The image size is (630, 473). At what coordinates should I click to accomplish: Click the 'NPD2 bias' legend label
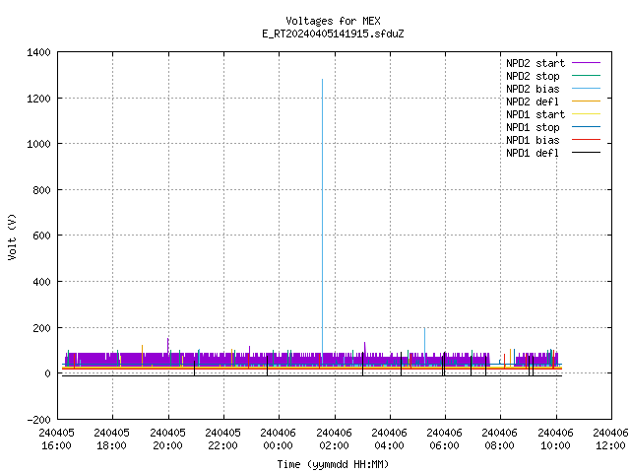[x=533, y=89]
